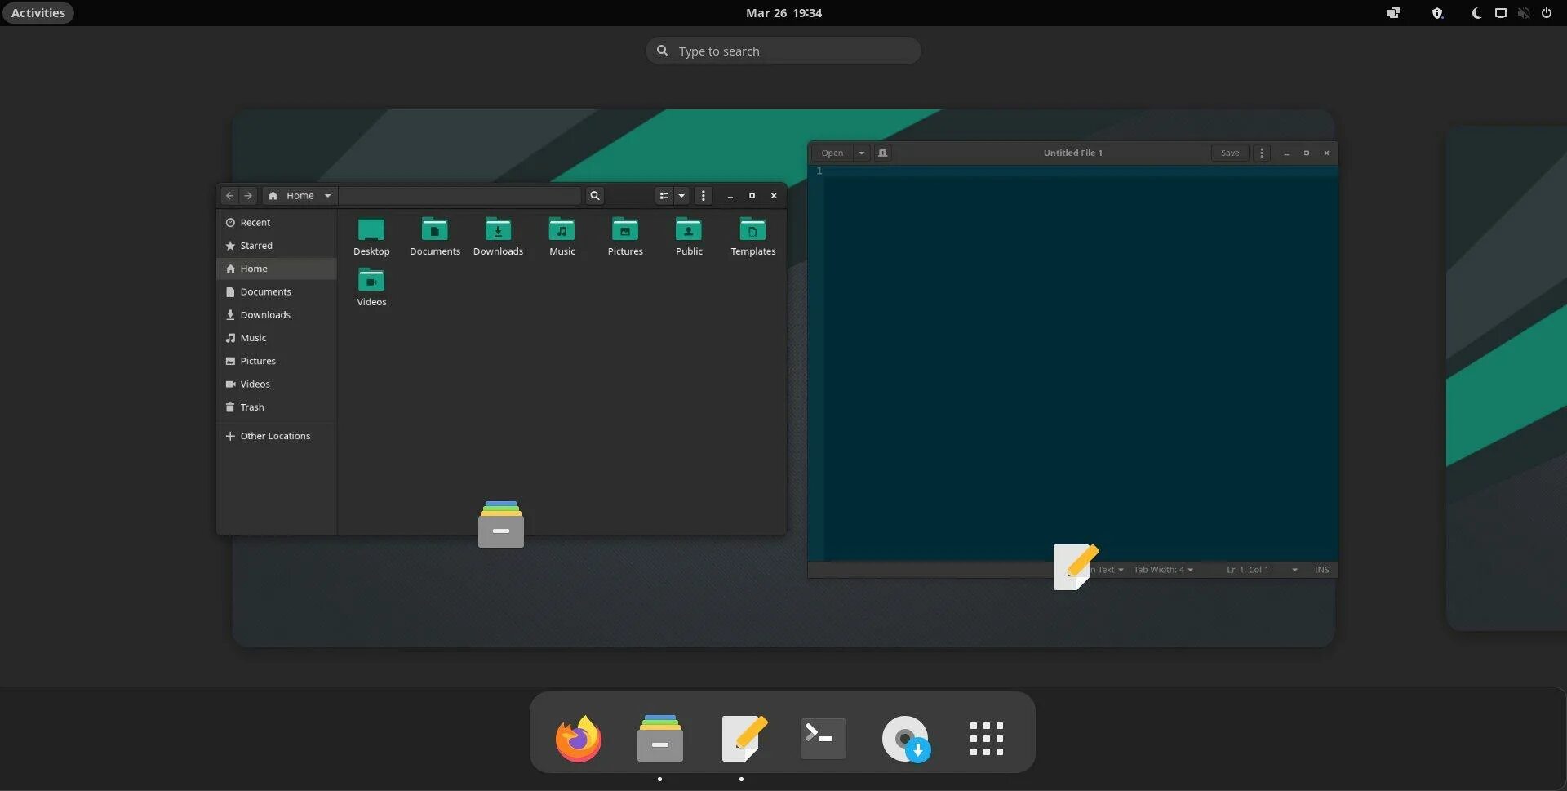Screen dimensions: 1567x791
Task: Click display icon in system tray
Action: click(x=1500, y=13)
